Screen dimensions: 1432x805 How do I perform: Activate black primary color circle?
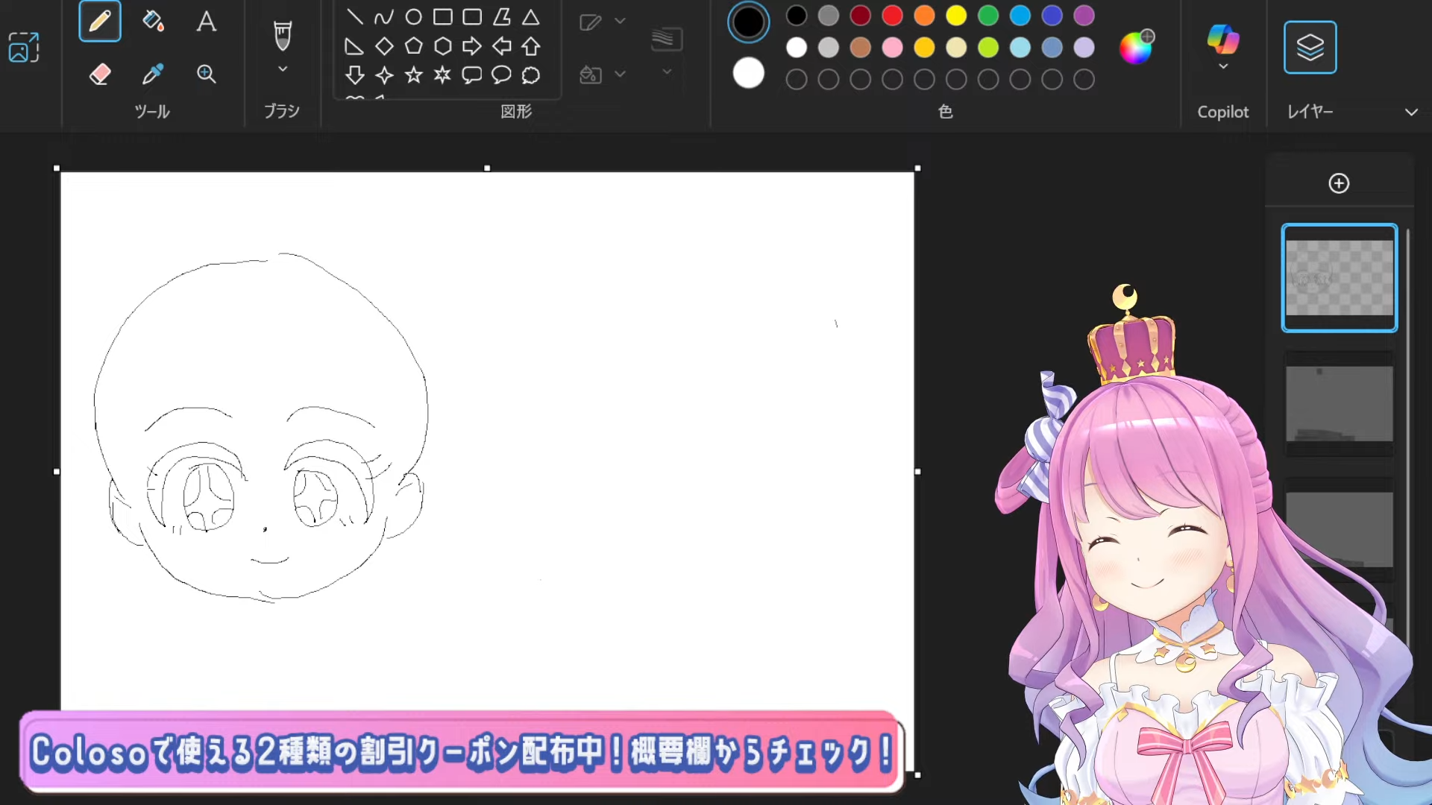pos(748,22)
